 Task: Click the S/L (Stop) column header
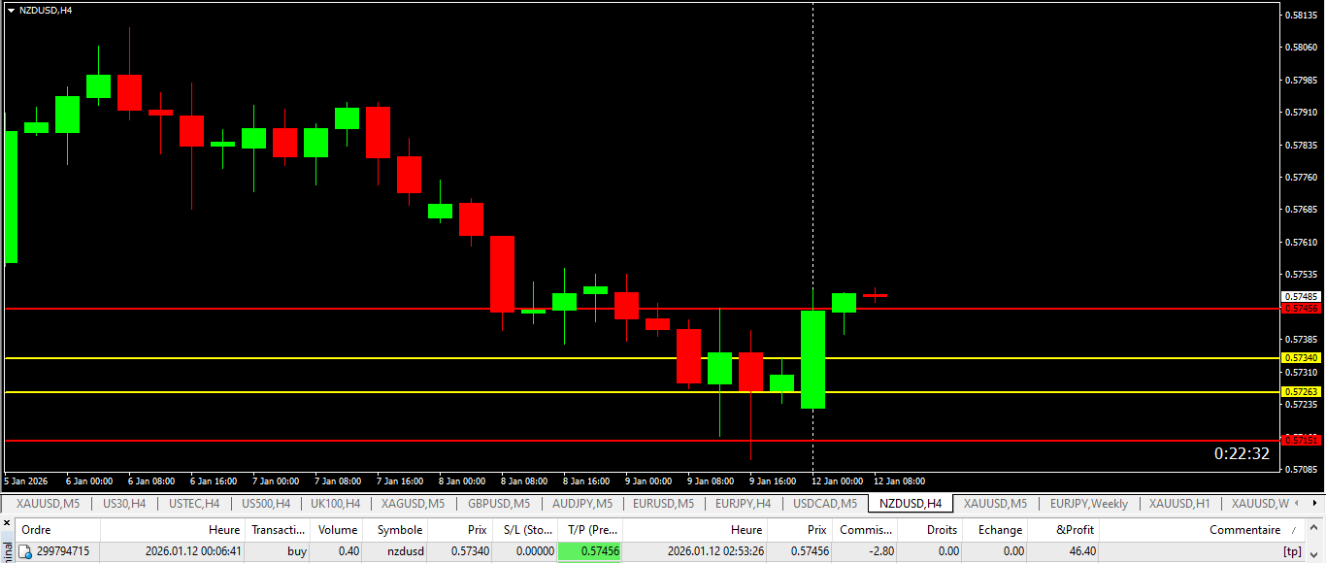pyautogui.click(x=525, y=530)
